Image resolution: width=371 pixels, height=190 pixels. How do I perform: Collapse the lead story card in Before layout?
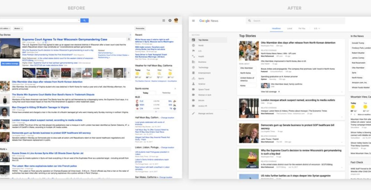129,39
